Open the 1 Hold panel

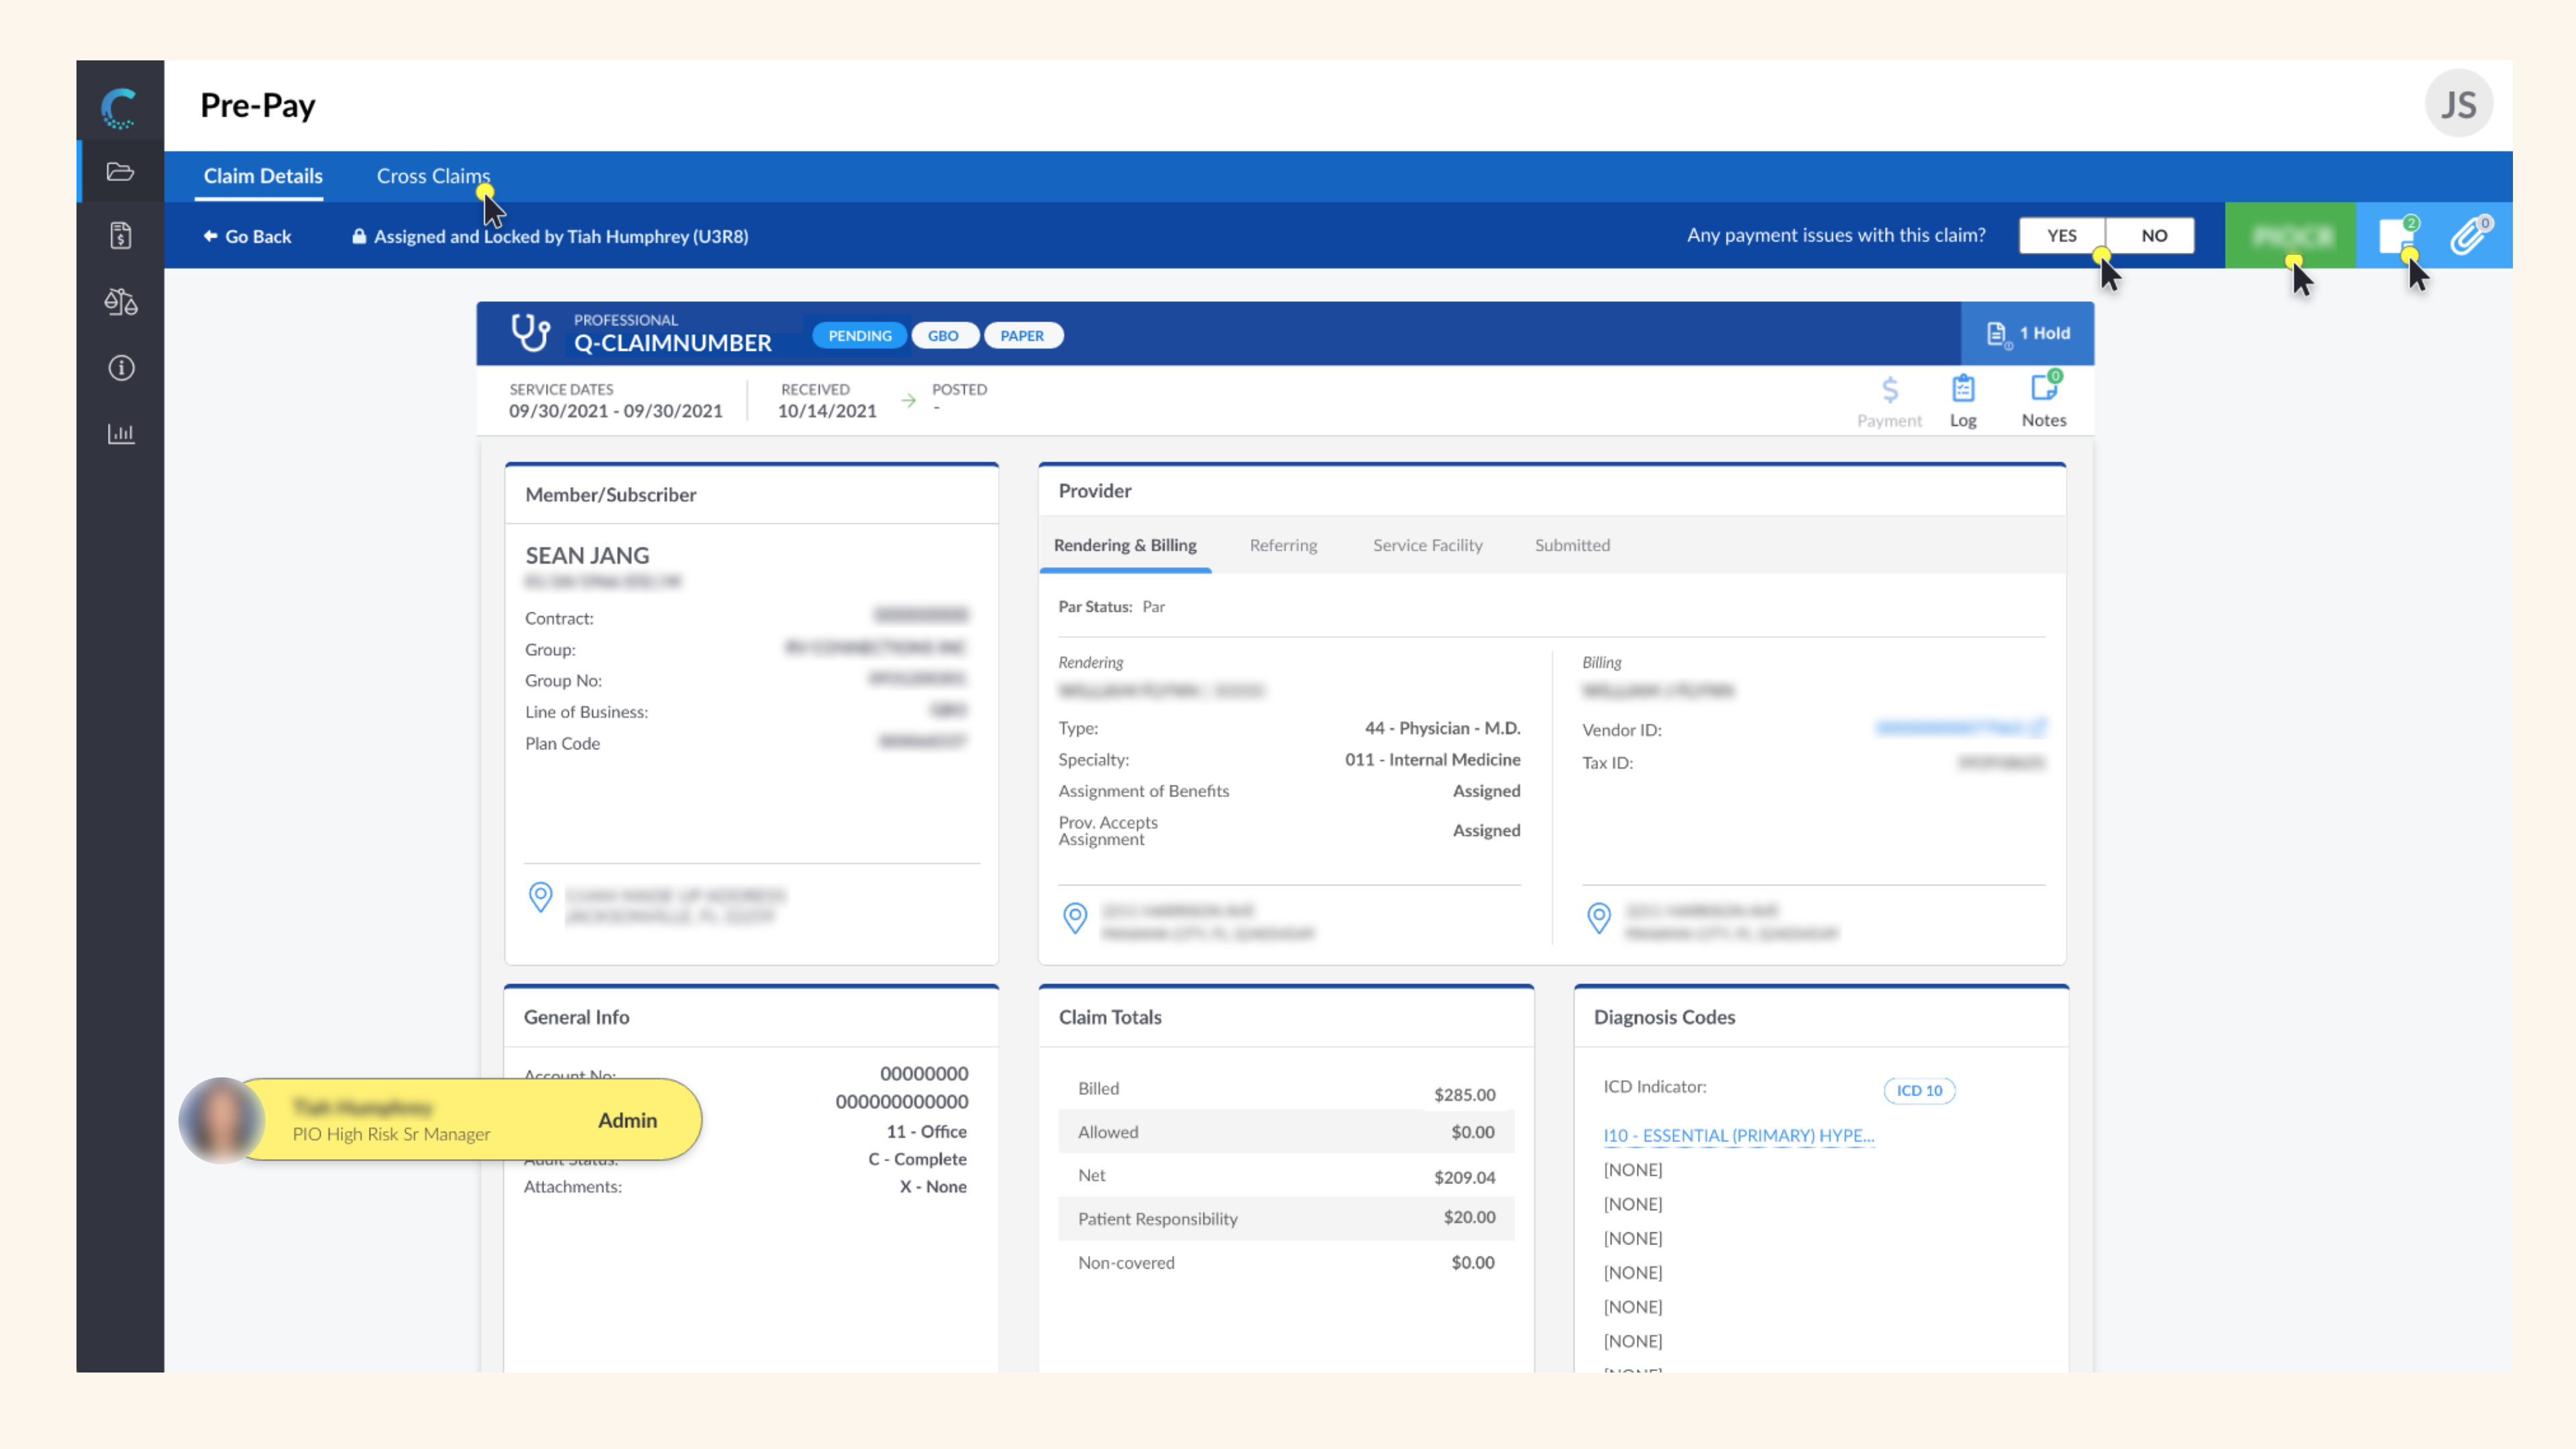[2027, 334]
